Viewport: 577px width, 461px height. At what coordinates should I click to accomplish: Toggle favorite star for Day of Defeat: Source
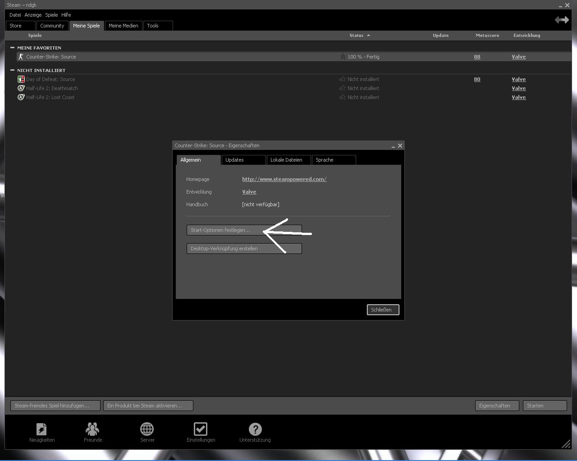(x=343, y=79)
